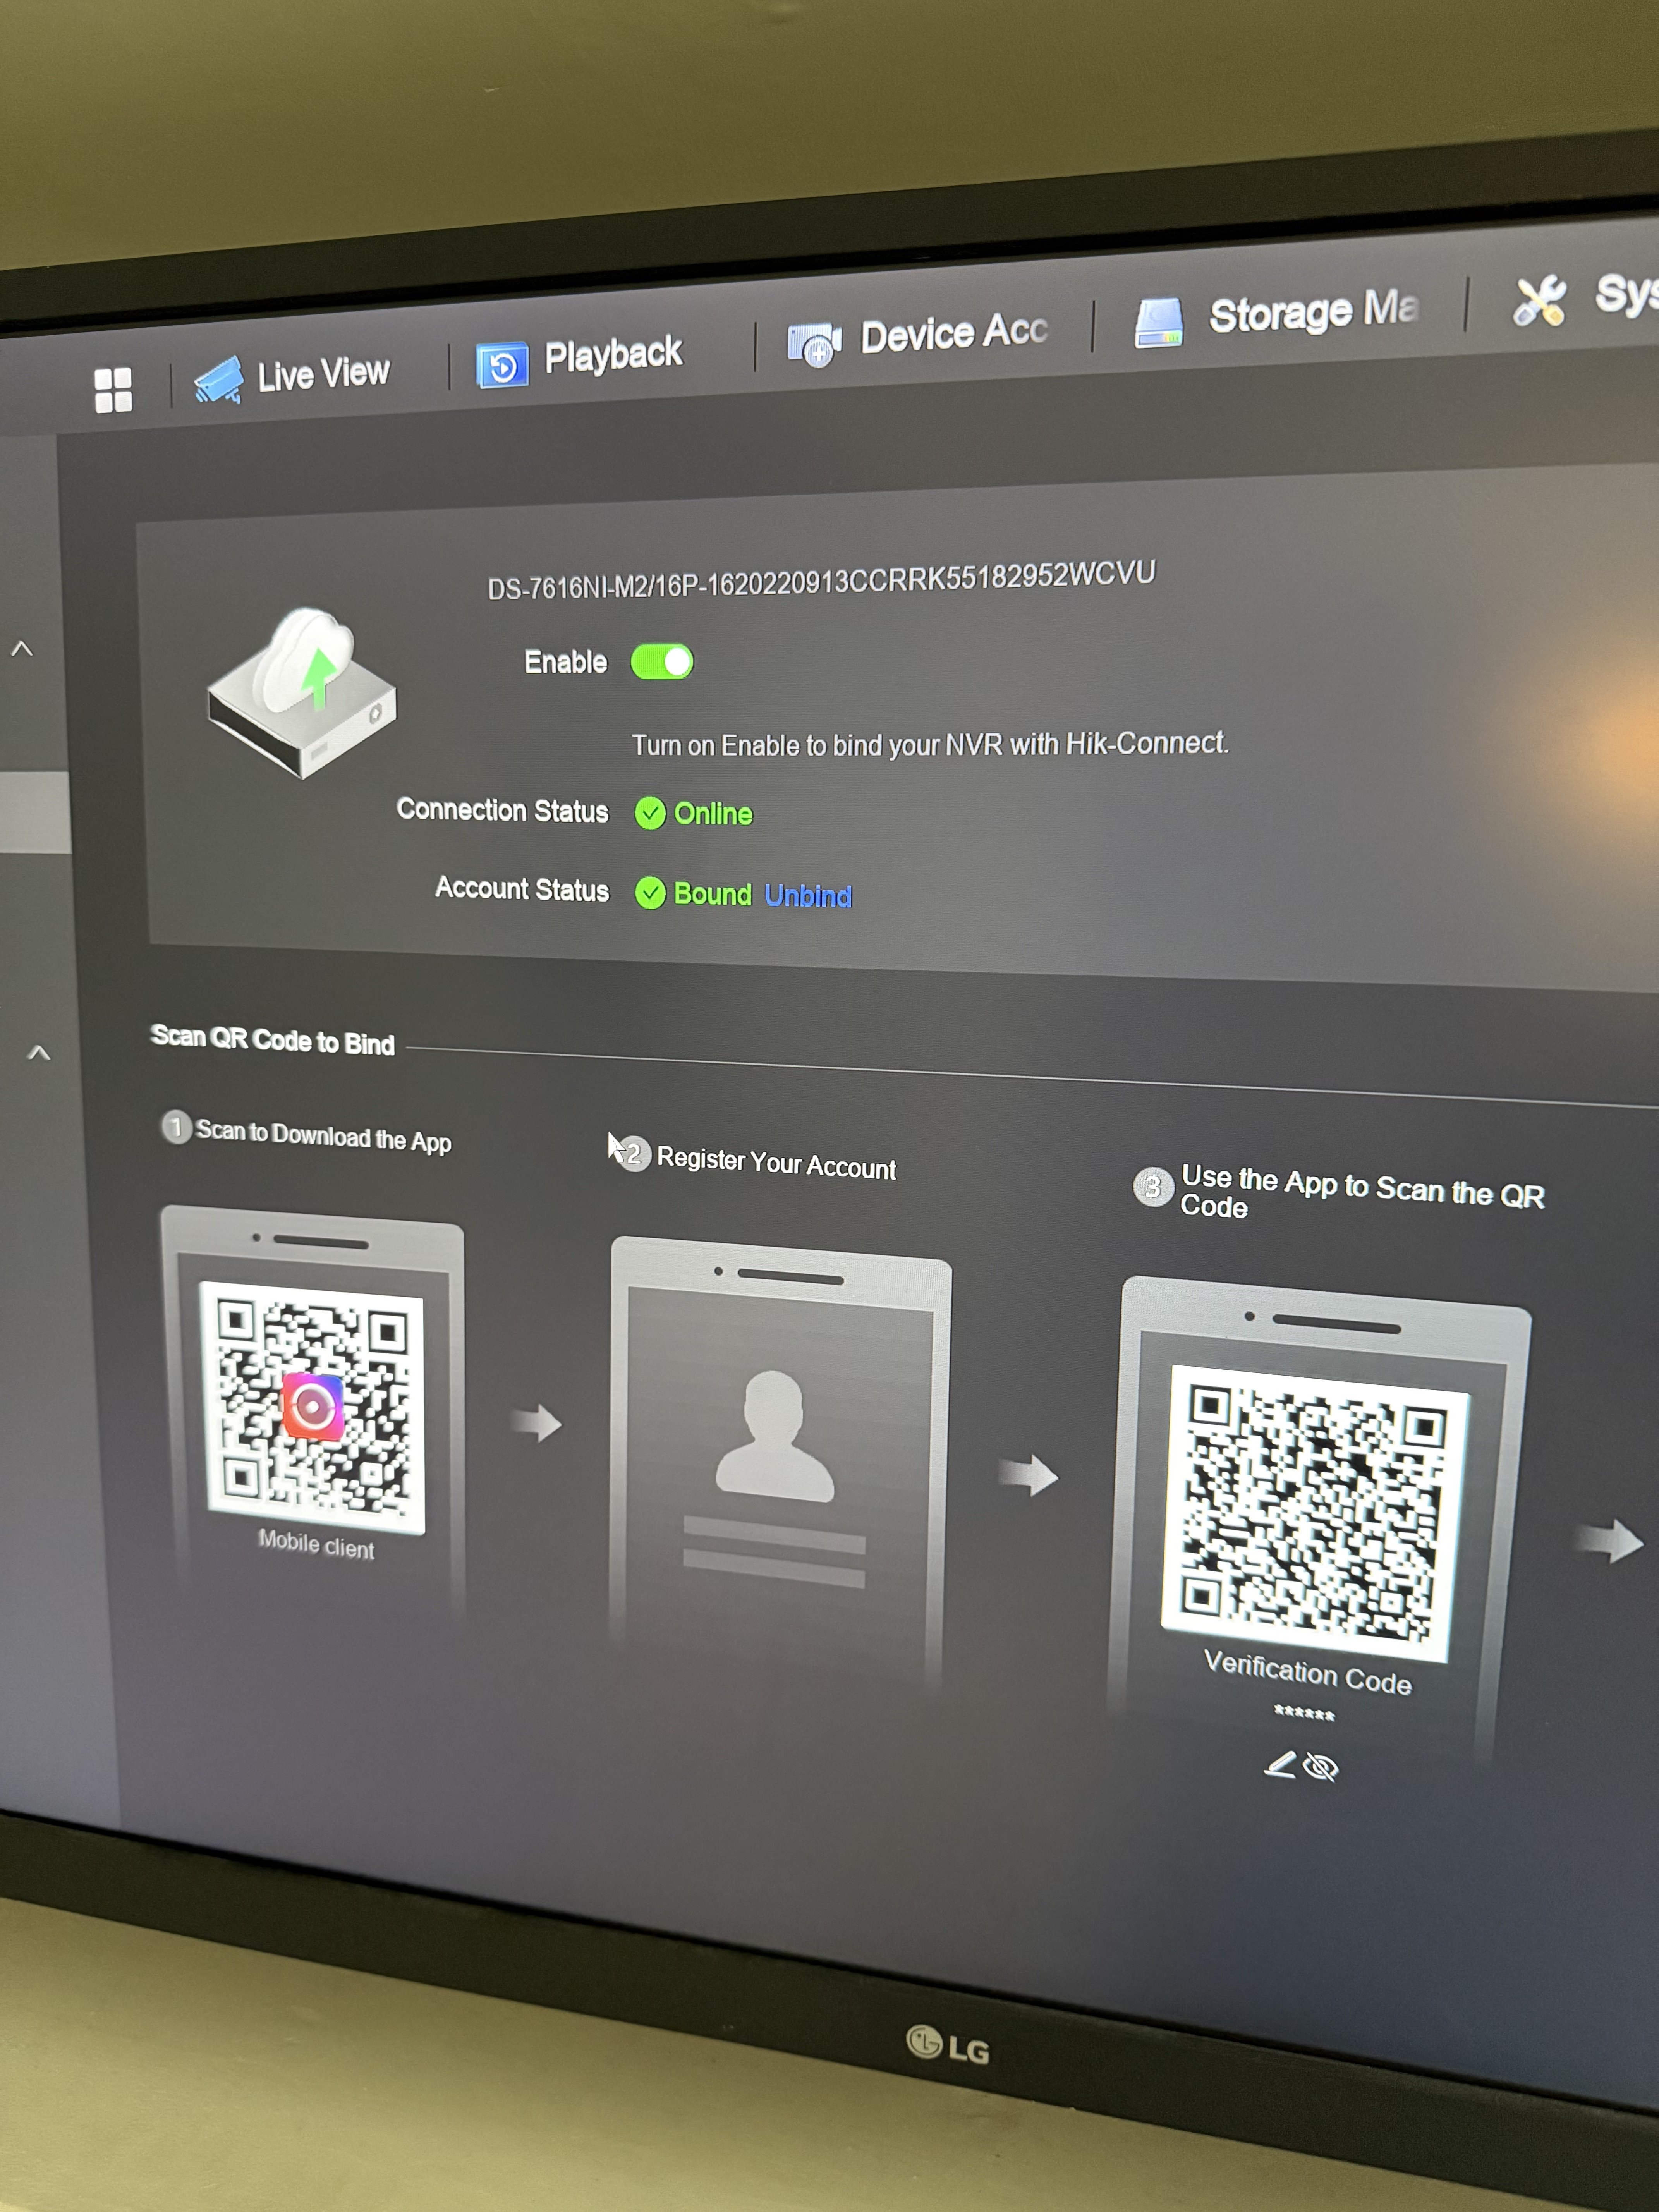The image size is (1659, 2212).
Task: Click the System wrench and screwdriver icon
Action: point(1539,301)
